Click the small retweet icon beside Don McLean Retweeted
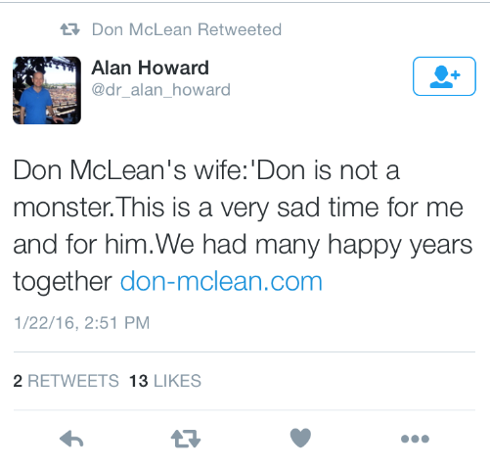Image resolution: width=490 pixels, height=468 pixels. tap(69, 29)
